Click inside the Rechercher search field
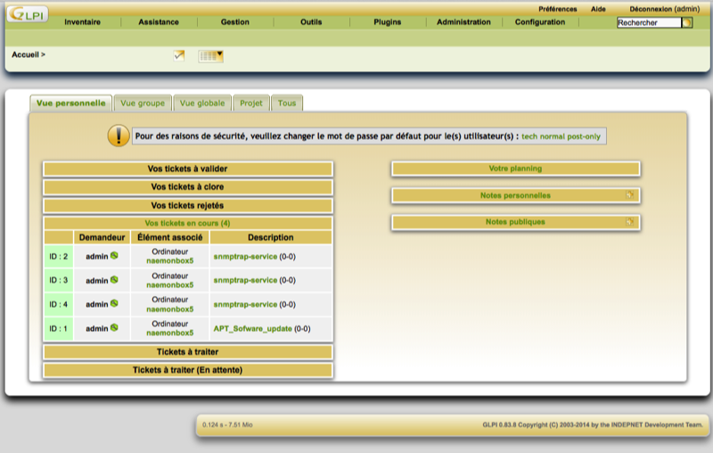713x453 pixels. 648,22
